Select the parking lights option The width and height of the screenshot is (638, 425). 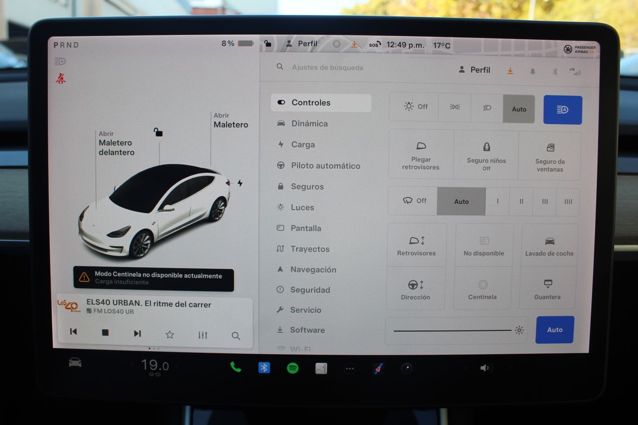455,107
